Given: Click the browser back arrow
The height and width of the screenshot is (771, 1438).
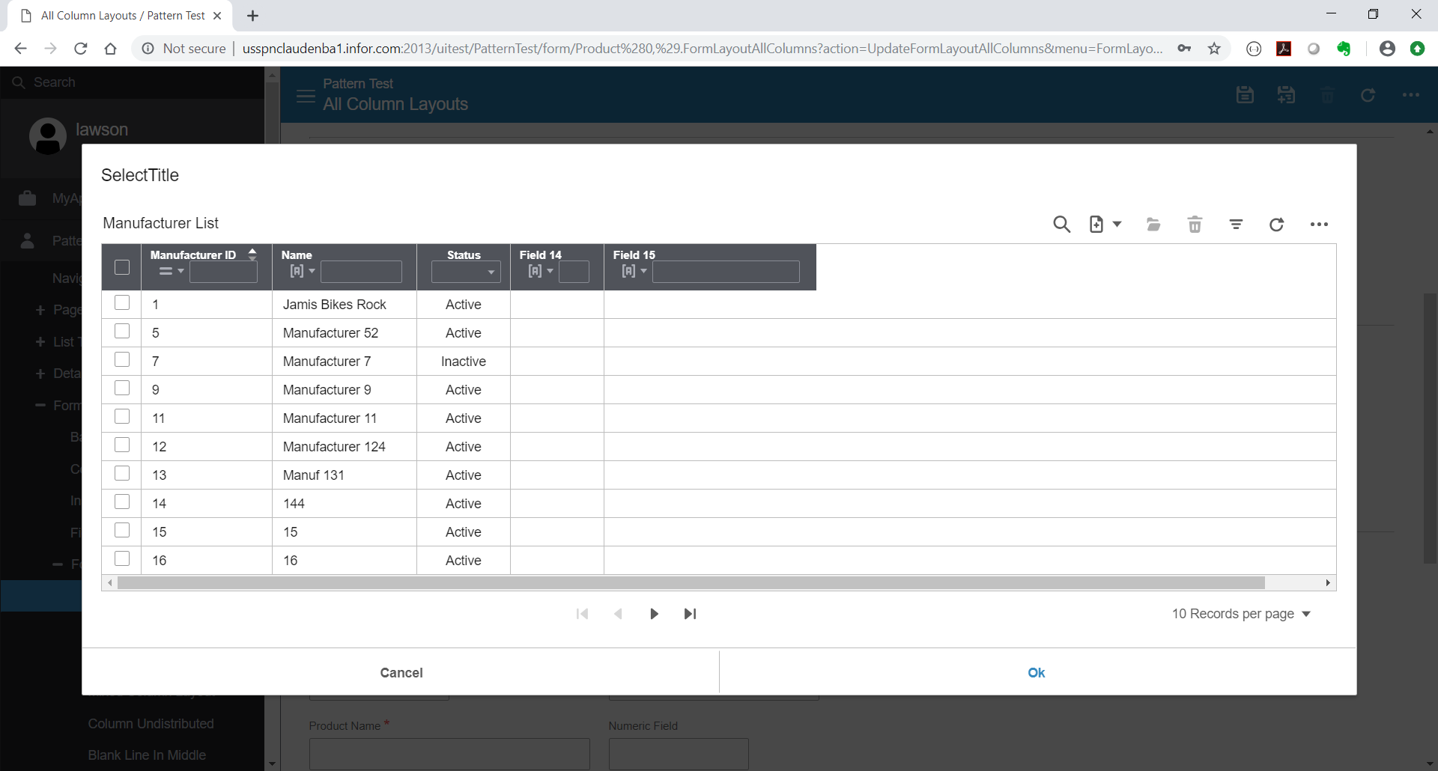Looking at the screenshot, I should [21, 49].
